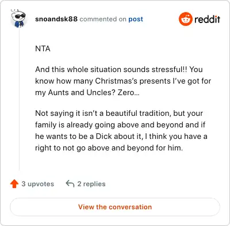Image resolution: width=230 pixels, height=226 pixels.
Task: Click the vertical thread line below avatar
Action: click(19, 99)
